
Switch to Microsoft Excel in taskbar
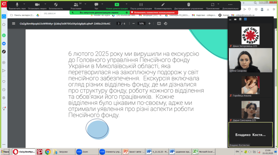[x=204, y=152]
